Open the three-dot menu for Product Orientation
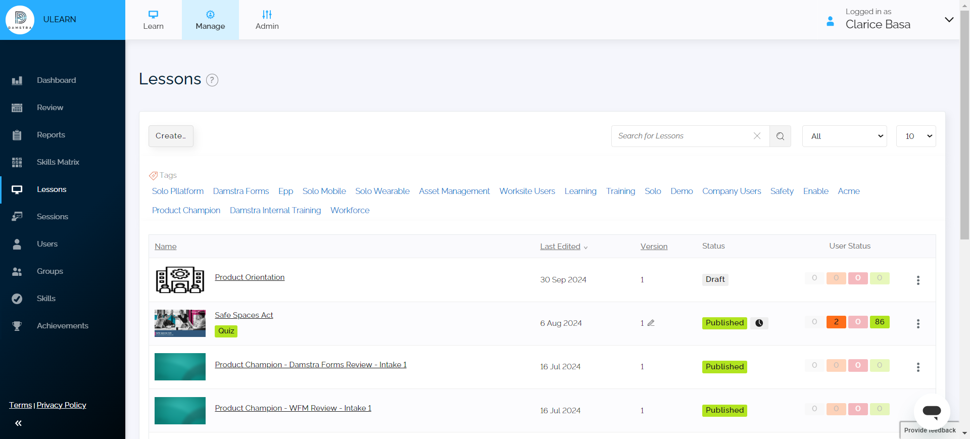The image size is (970, 439). 918,280
